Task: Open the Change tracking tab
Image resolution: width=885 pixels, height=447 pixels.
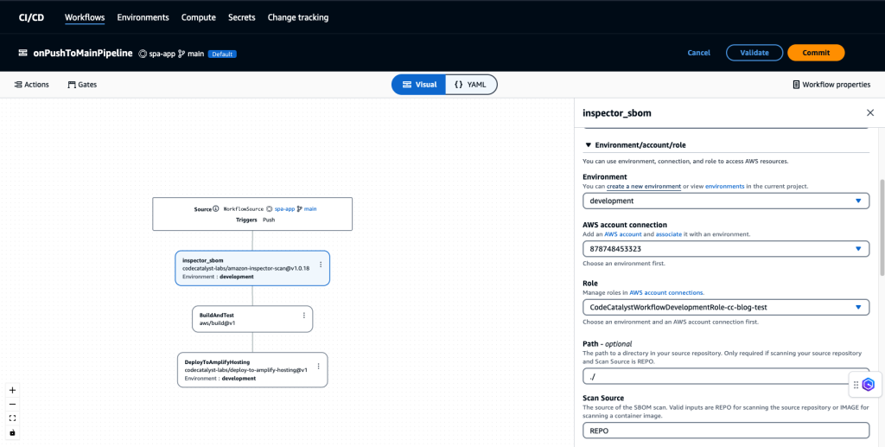Action: tap(298, 17)
